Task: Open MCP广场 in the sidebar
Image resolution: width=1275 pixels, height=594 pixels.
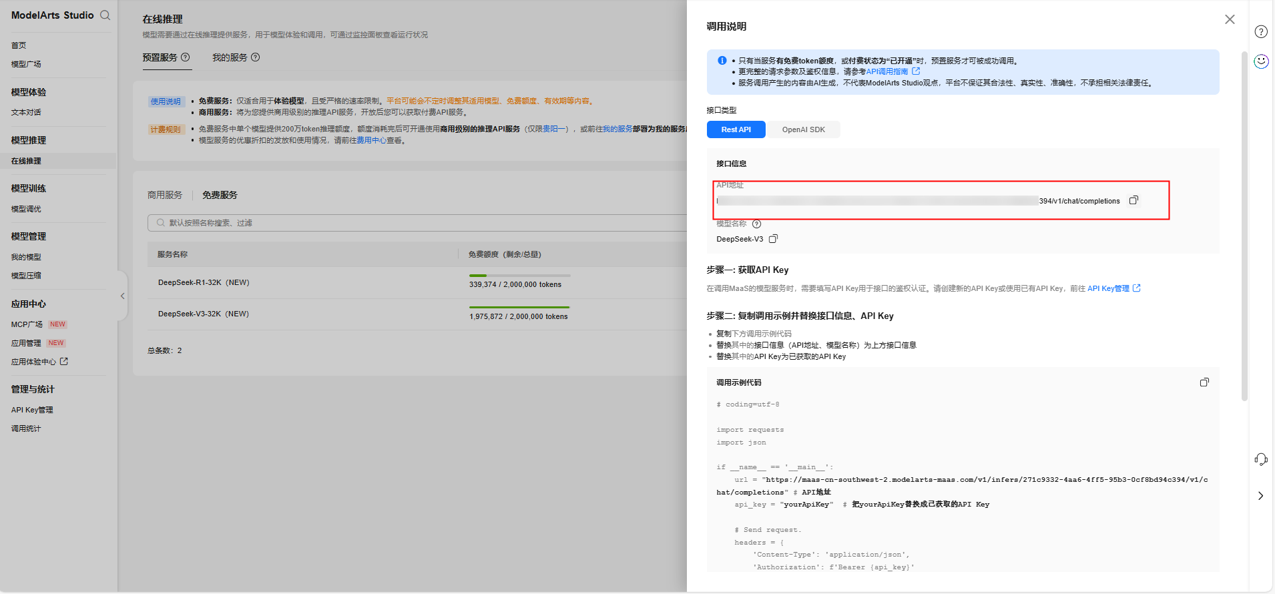Action: click(x=27, y=324)
